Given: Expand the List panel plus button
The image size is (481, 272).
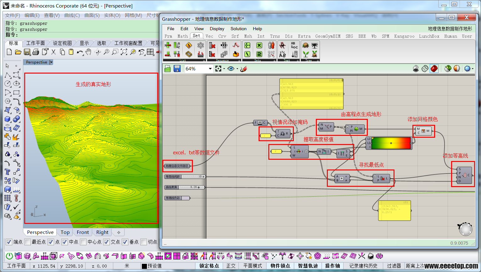Looking at the screenshot, I should (x=204, y=60).
